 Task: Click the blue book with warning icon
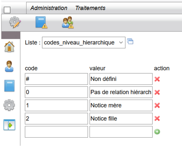[41, 23]
